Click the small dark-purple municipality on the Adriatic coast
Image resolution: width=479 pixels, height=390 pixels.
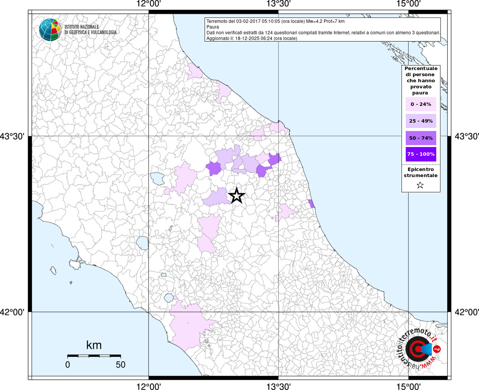[311, 204]
